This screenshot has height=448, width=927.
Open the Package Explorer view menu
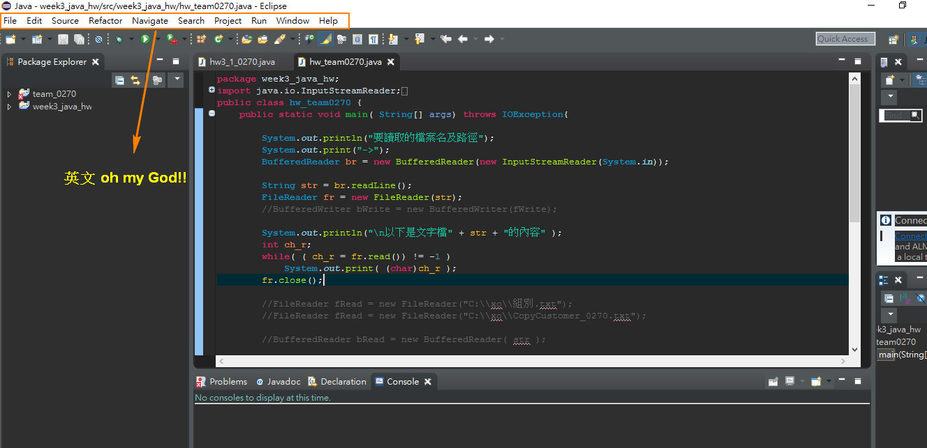tap(177, 80)
